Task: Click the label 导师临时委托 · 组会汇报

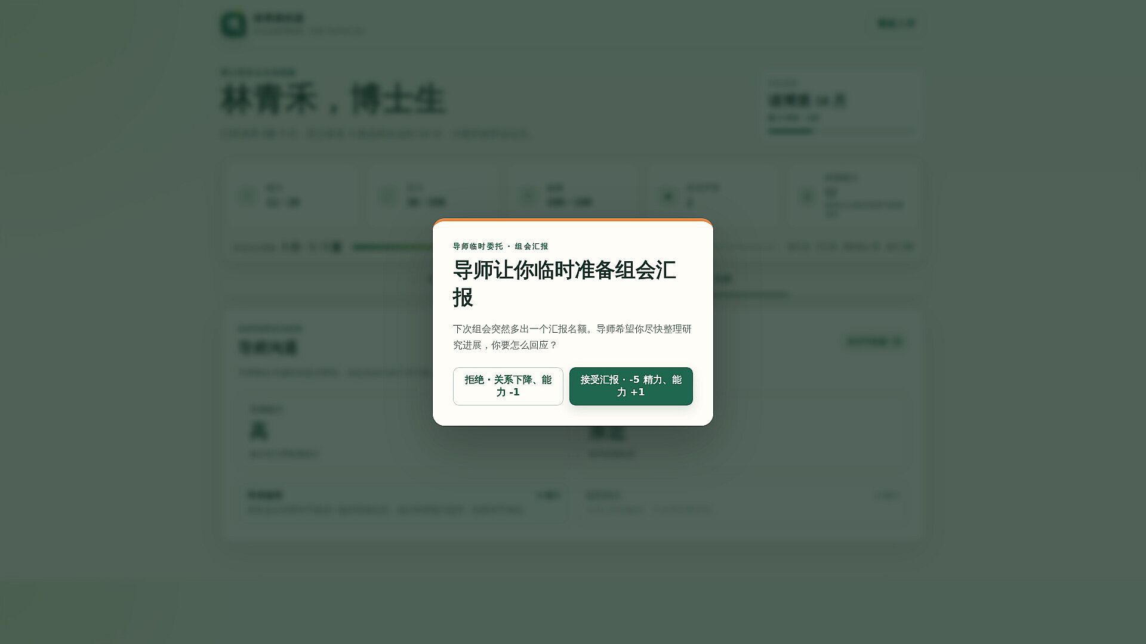Action: (x=500, y=246)
